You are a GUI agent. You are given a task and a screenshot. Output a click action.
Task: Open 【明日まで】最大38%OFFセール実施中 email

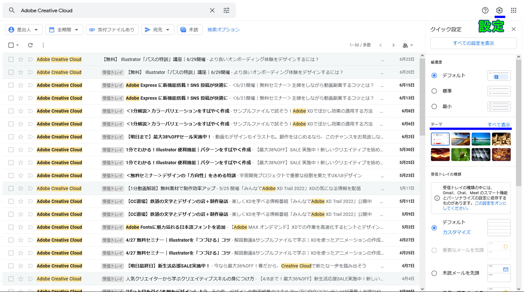pos(211,137)
